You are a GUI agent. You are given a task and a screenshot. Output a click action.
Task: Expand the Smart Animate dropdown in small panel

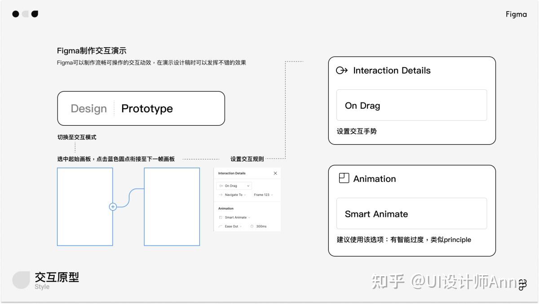[238, 217]
